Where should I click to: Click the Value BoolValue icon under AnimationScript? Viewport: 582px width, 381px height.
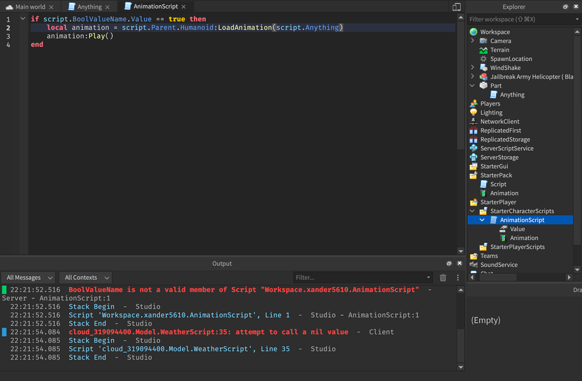503,229
